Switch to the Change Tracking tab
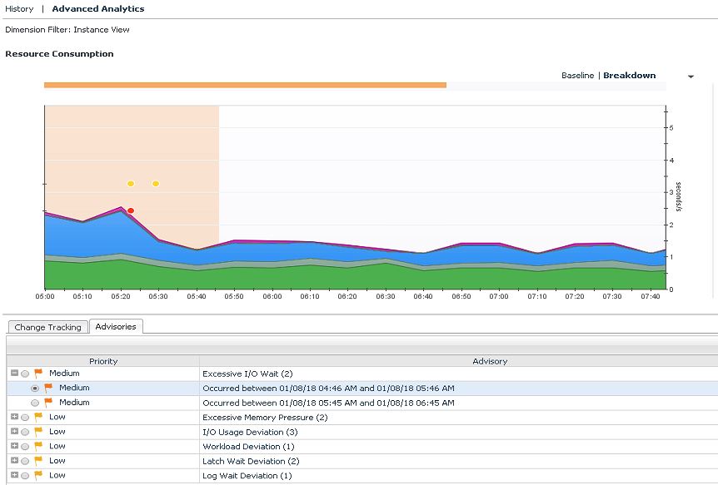This screenshot has width=718, height=485. pyautogui.click(x=47, y=327)
